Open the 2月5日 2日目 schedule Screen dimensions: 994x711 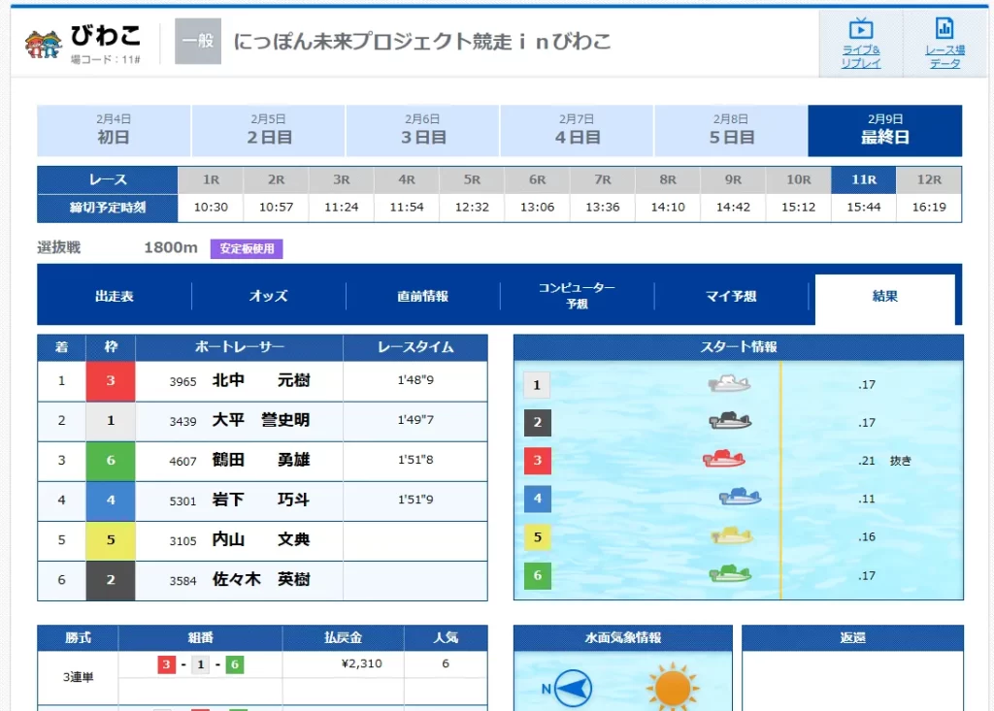pos(268,129)
